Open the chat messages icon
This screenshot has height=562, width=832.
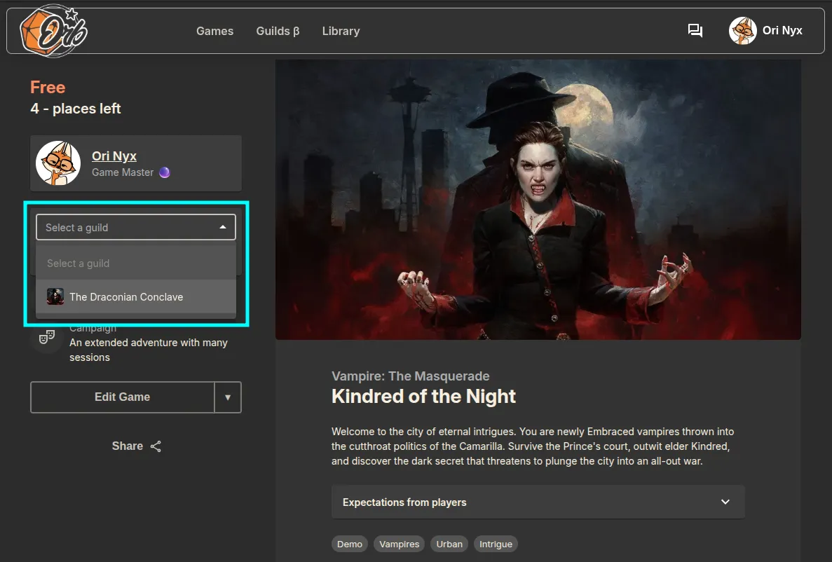(x=695, y=31)
